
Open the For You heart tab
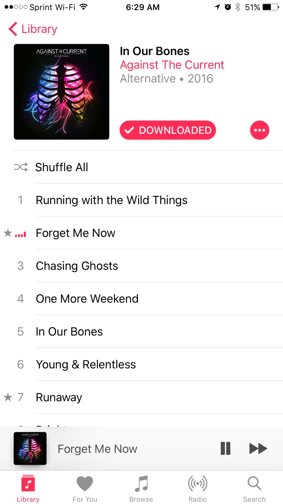pos(85,489)
